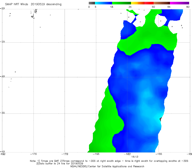Click the NOAA/NESDIS credit line

coord(107,166)
